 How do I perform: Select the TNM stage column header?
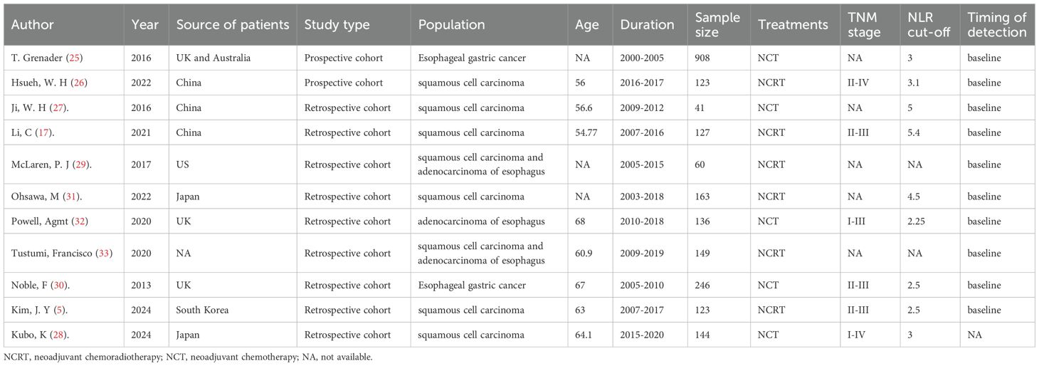click(x=865, y=25)
